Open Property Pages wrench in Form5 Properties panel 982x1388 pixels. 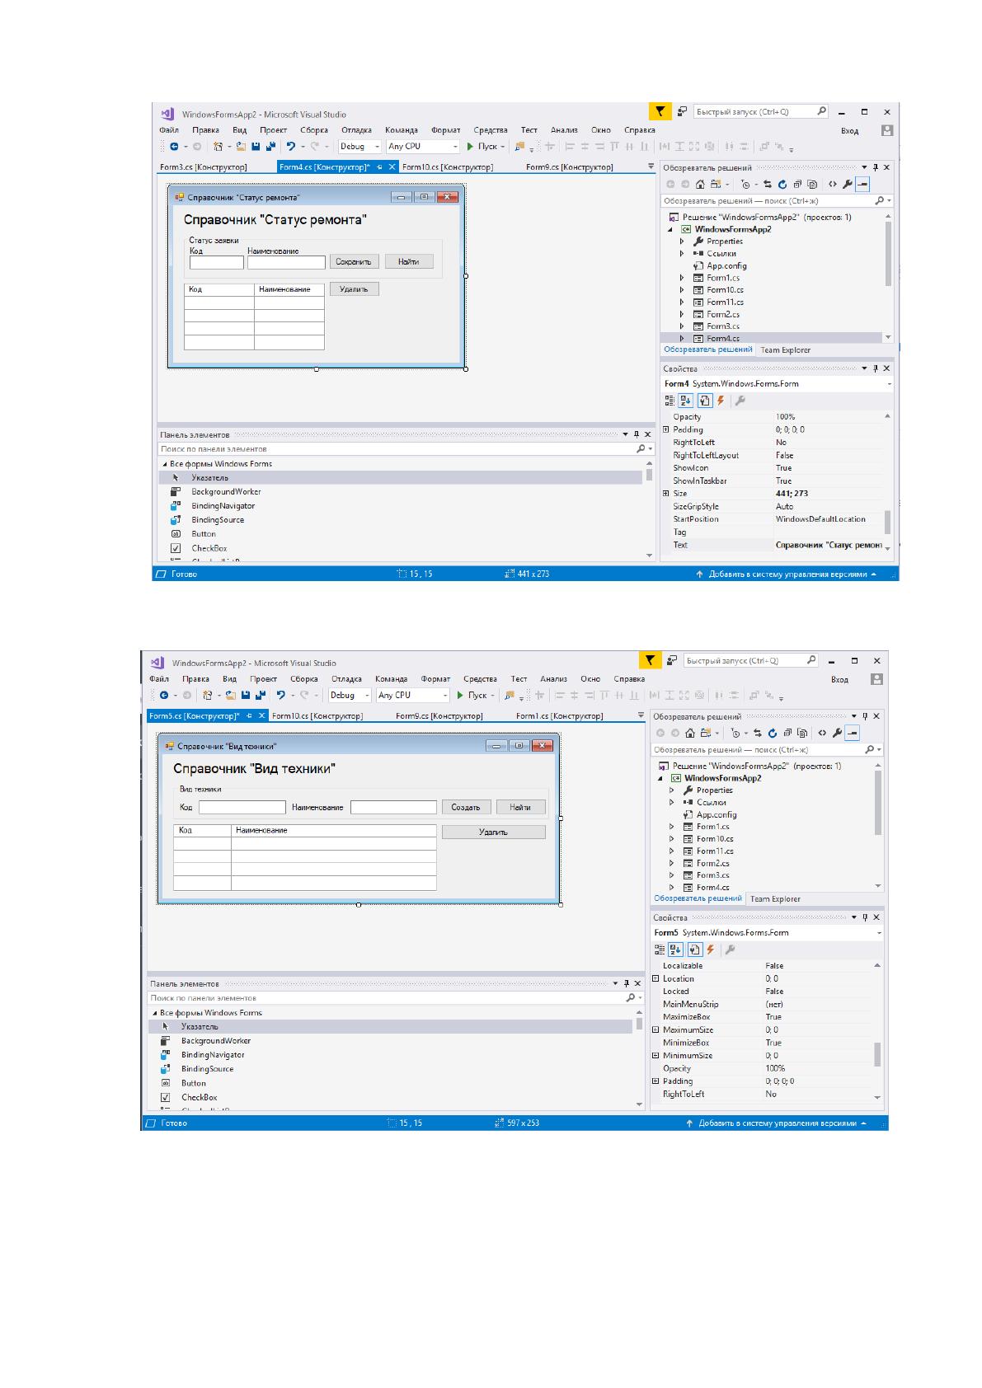pos(729,950)
